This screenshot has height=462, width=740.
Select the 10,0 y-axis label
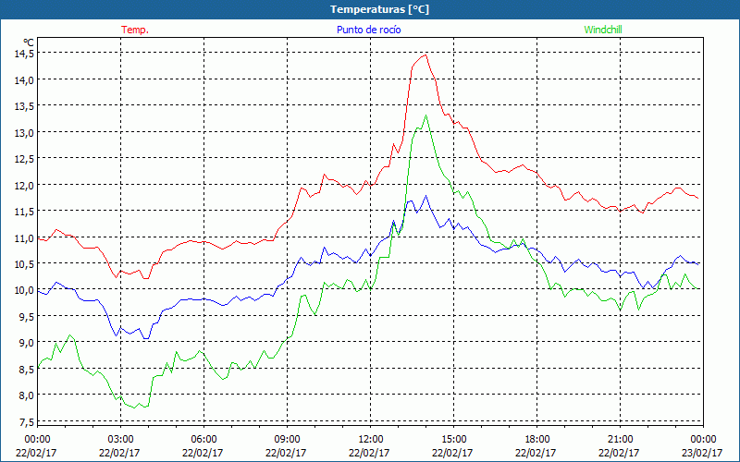tap(24, 291)
